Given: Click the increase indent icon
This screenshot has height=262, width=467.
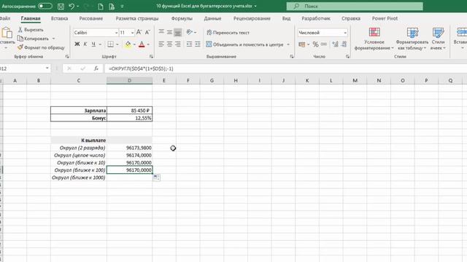Looking at the screenshot, I should coord(198,44).
